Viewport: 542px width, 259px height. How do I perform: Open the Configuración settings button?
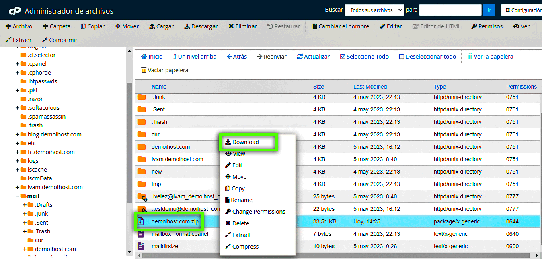(x=522, y=10)
